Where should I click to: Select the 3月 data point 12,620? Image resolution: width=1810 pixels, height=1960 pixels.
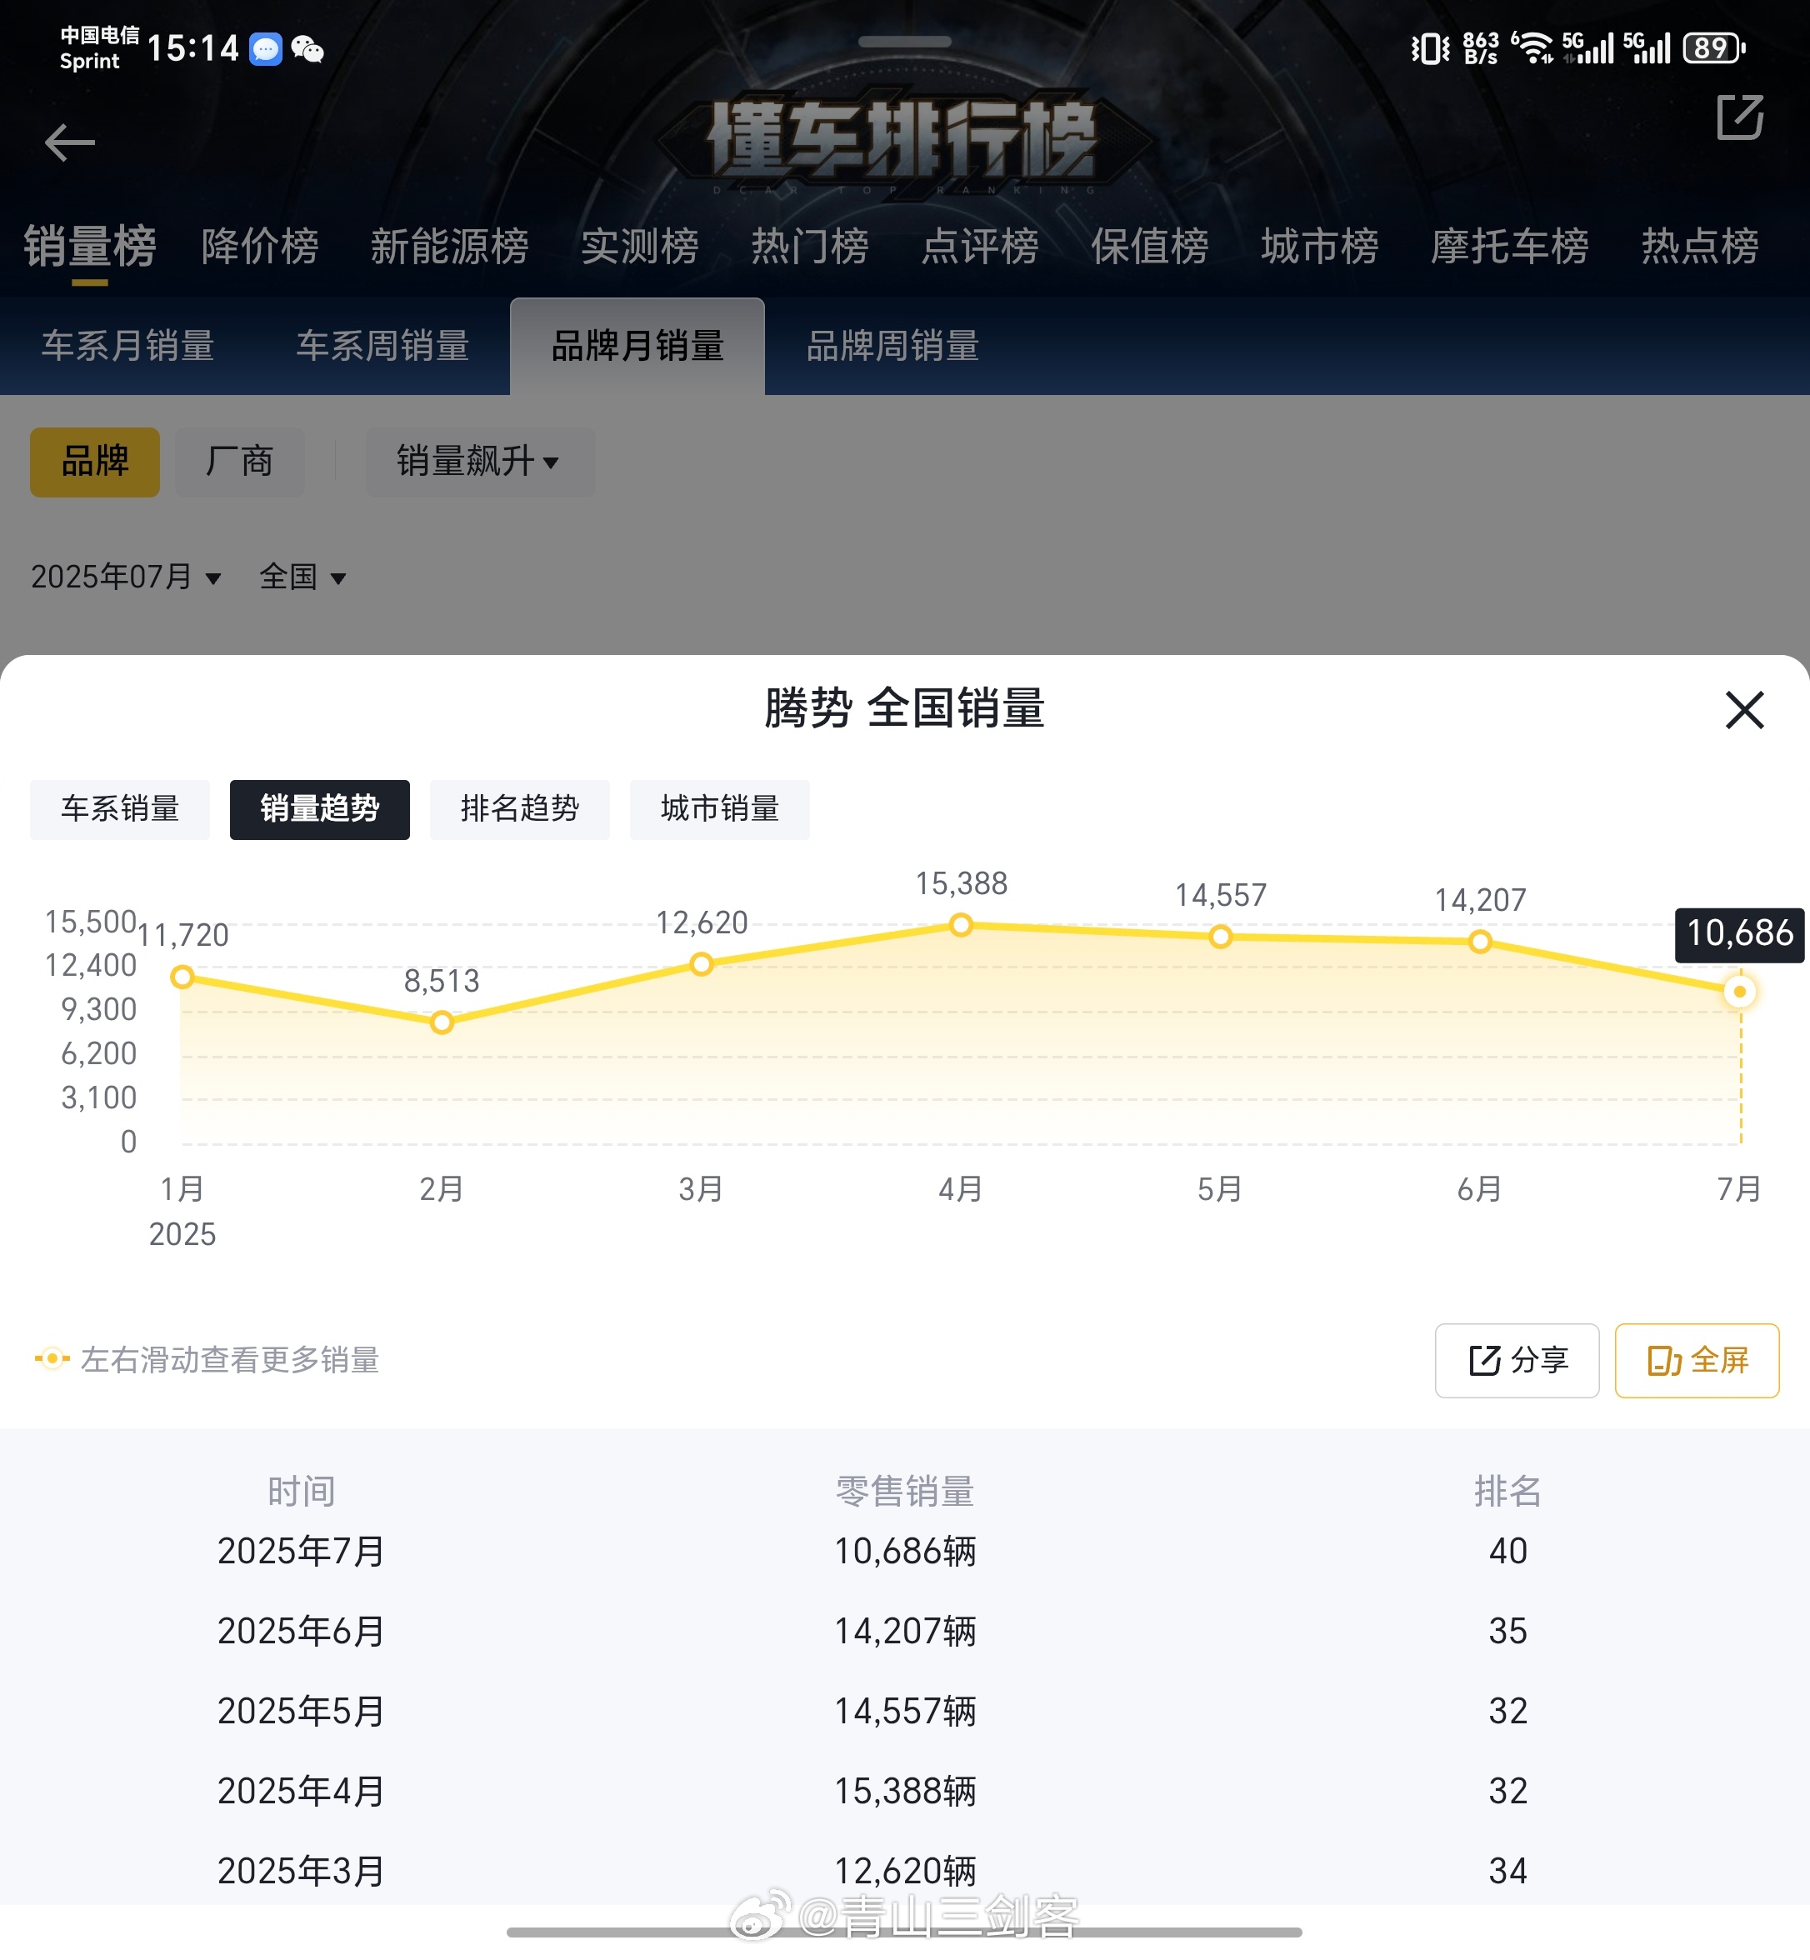click(702, 965)
